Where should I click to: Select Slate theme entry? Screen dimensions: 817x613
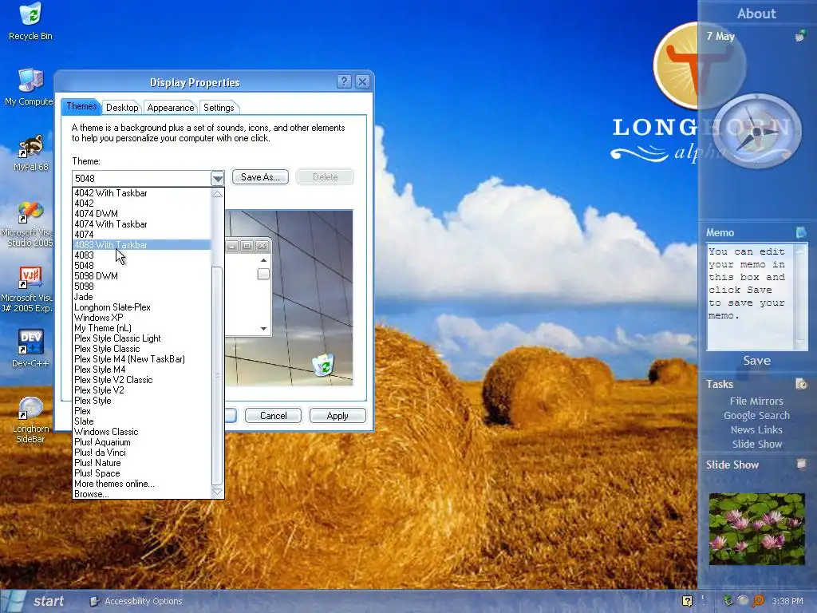(x=142, y=421)
